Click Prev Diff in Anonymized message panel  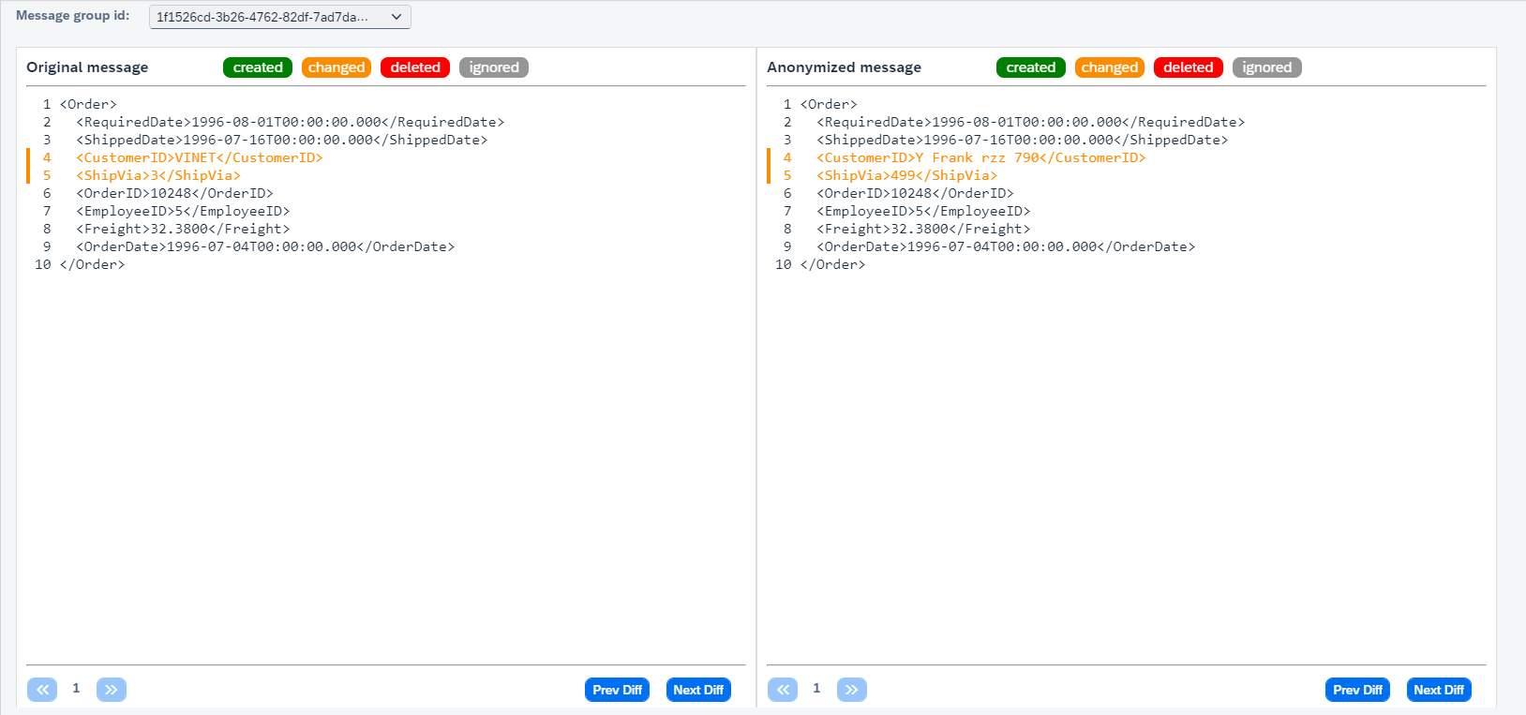[x=1358, y=690]
